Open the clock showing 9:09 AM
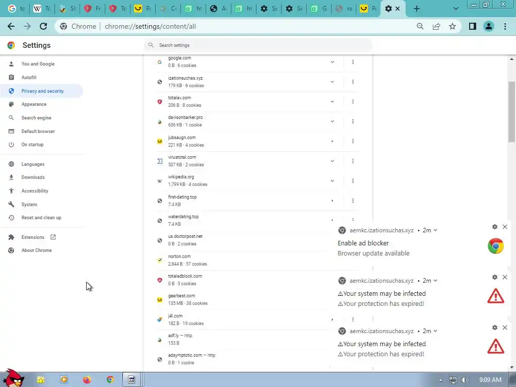The width and height of the screenshot is (516, 387). click(x=490, y=380)
